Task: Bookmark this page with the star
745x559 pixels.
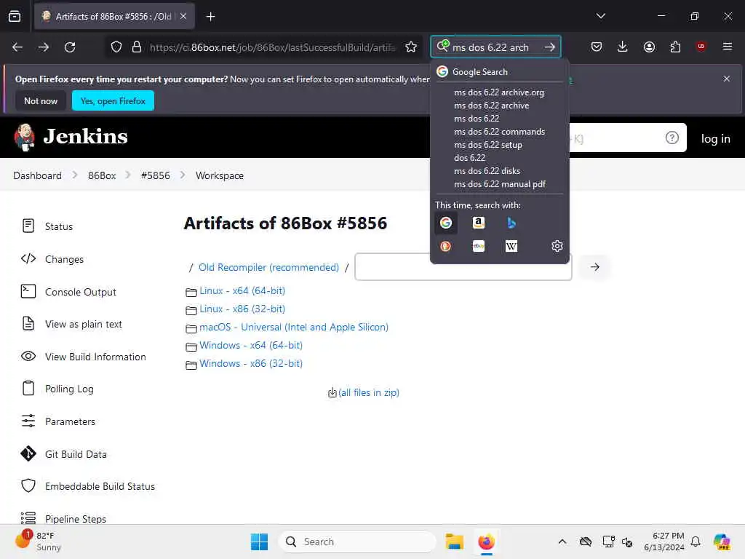Action: point(411,47)
